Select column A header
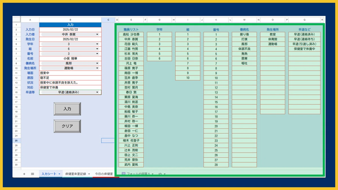The image size is (338, 190). [30, 20]
